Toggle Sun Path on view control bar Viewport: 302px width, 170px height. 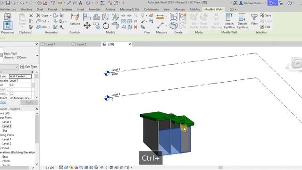coord(71,167)
